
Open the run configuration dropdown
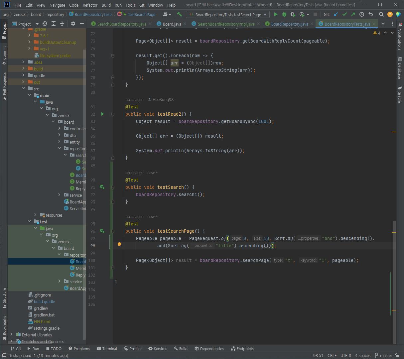click(228, 15)
